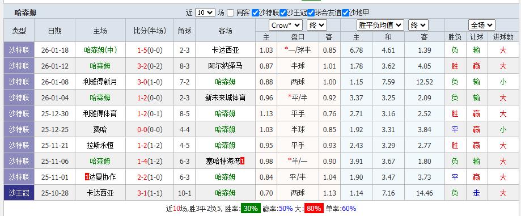The image size is (521, 216).
Task: Click the 类型 column header
Action: pyautogui.click(x=19, y=31)
